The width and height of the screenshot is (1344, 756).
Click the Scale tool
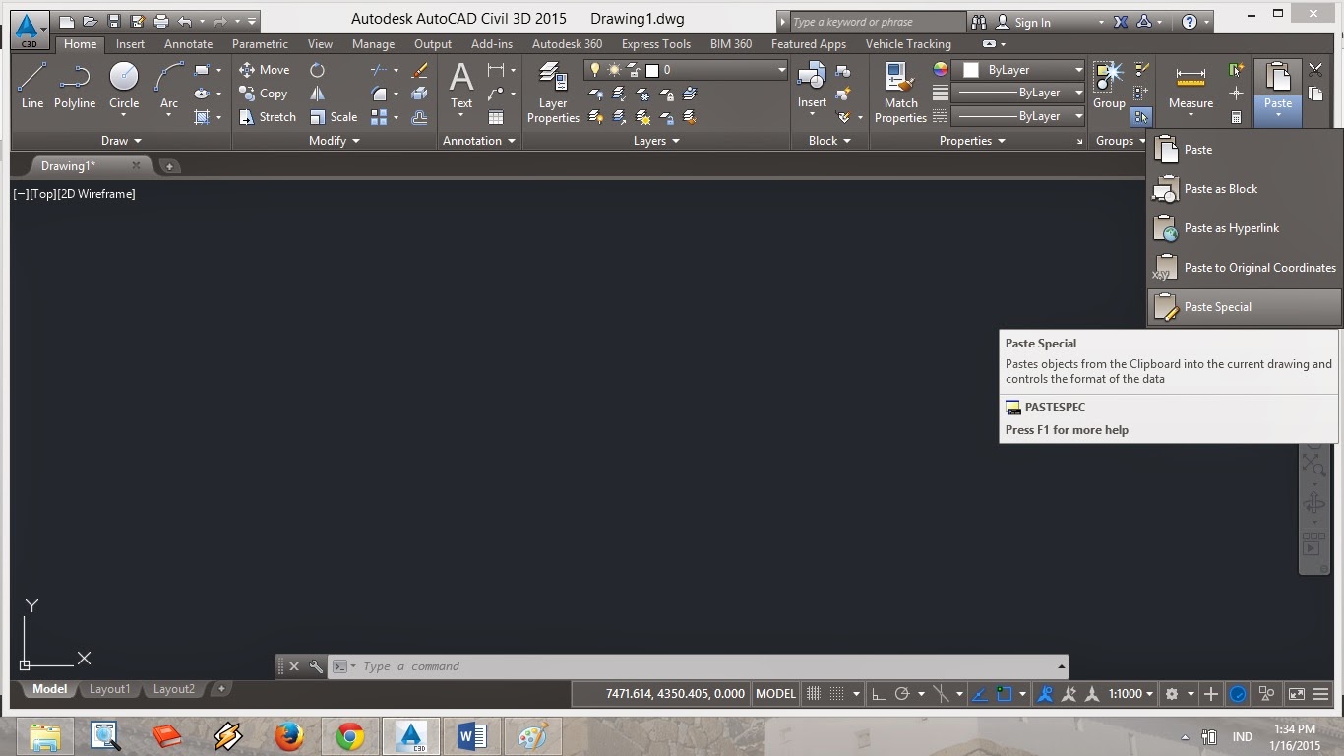click(333, 117)
